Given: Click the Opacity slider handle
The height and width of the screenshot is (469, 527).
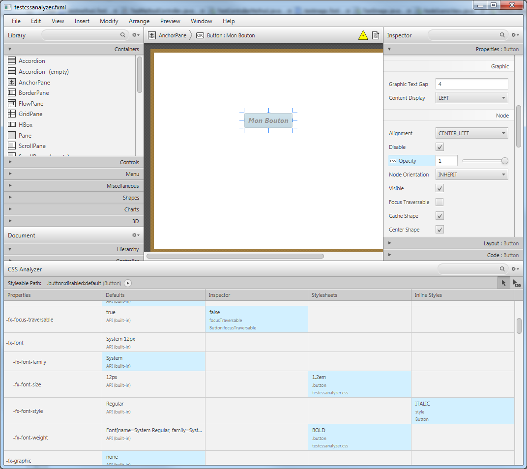Looking at the screenshot, I should pyautogui.click(x=504, y=161).
